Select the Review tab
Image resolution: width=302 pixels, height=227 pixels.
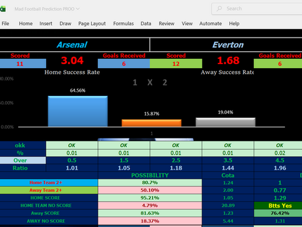[166, 24]
